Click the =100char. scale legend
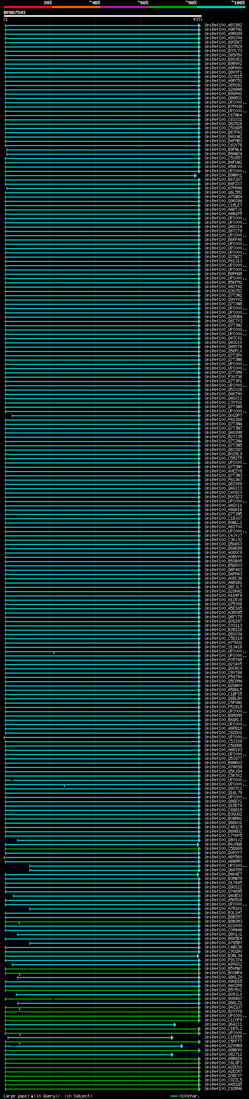This screenshot has height=1099, width=249. pos(185,1095)
